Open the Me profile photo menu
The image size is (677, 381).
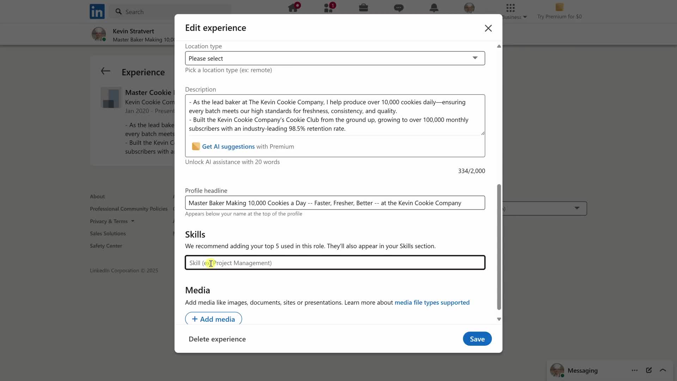click(469, 8)
